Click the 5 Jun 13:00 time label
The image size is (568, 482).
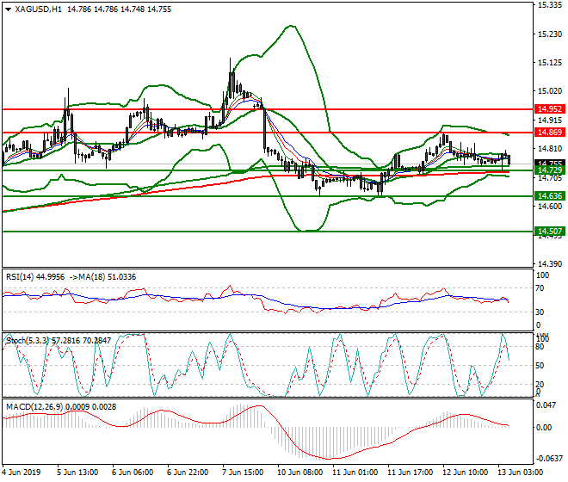77,473
